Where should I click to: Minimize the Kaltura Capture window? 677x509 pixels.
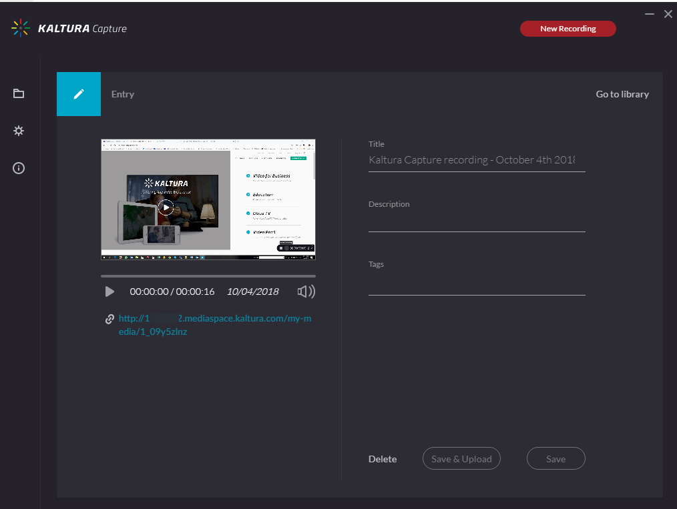650,14
